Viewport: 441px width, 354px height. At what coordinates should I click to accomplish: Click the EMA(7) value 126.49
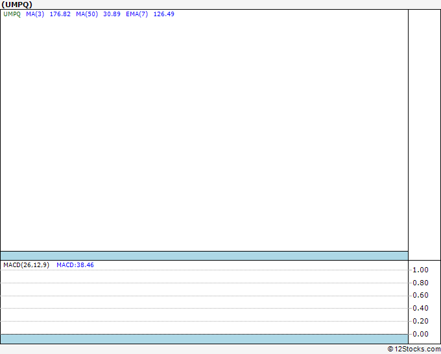click(x=163, y=14)
